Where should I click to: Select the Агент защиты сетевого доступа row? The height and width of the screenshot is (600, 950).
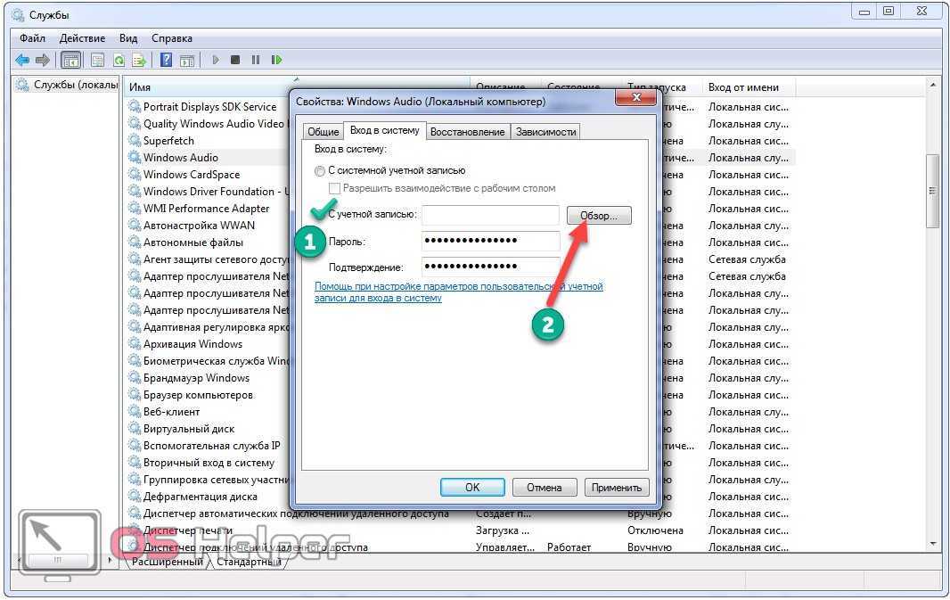pos(206,259)
